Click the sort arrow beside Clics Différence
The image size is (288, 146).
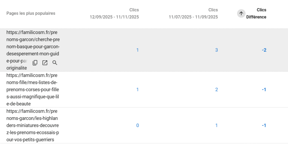pos(241,13)
